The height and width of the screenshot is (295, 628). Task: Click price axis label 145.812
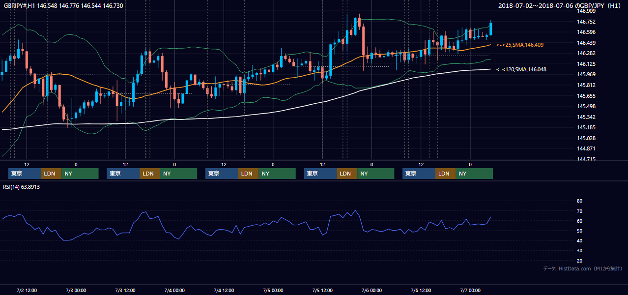click(587, 85)
